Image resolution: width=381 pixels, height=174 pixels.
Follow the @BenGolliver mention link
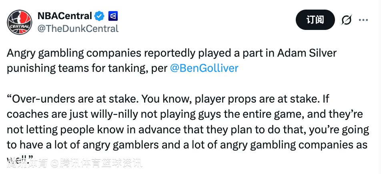click(204, 68)
